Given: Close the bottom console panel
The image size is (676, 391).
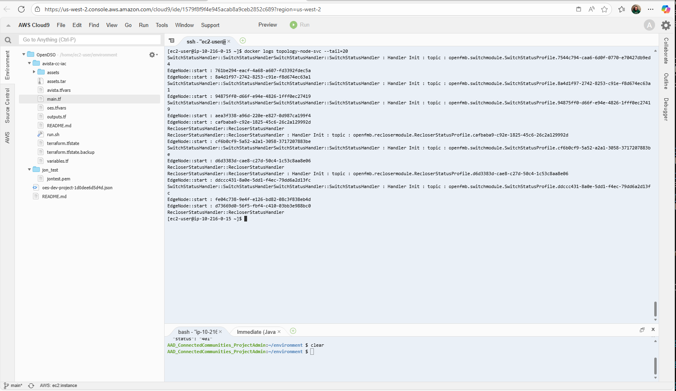Looking at the screenshot, I should (x=653, y=329).
